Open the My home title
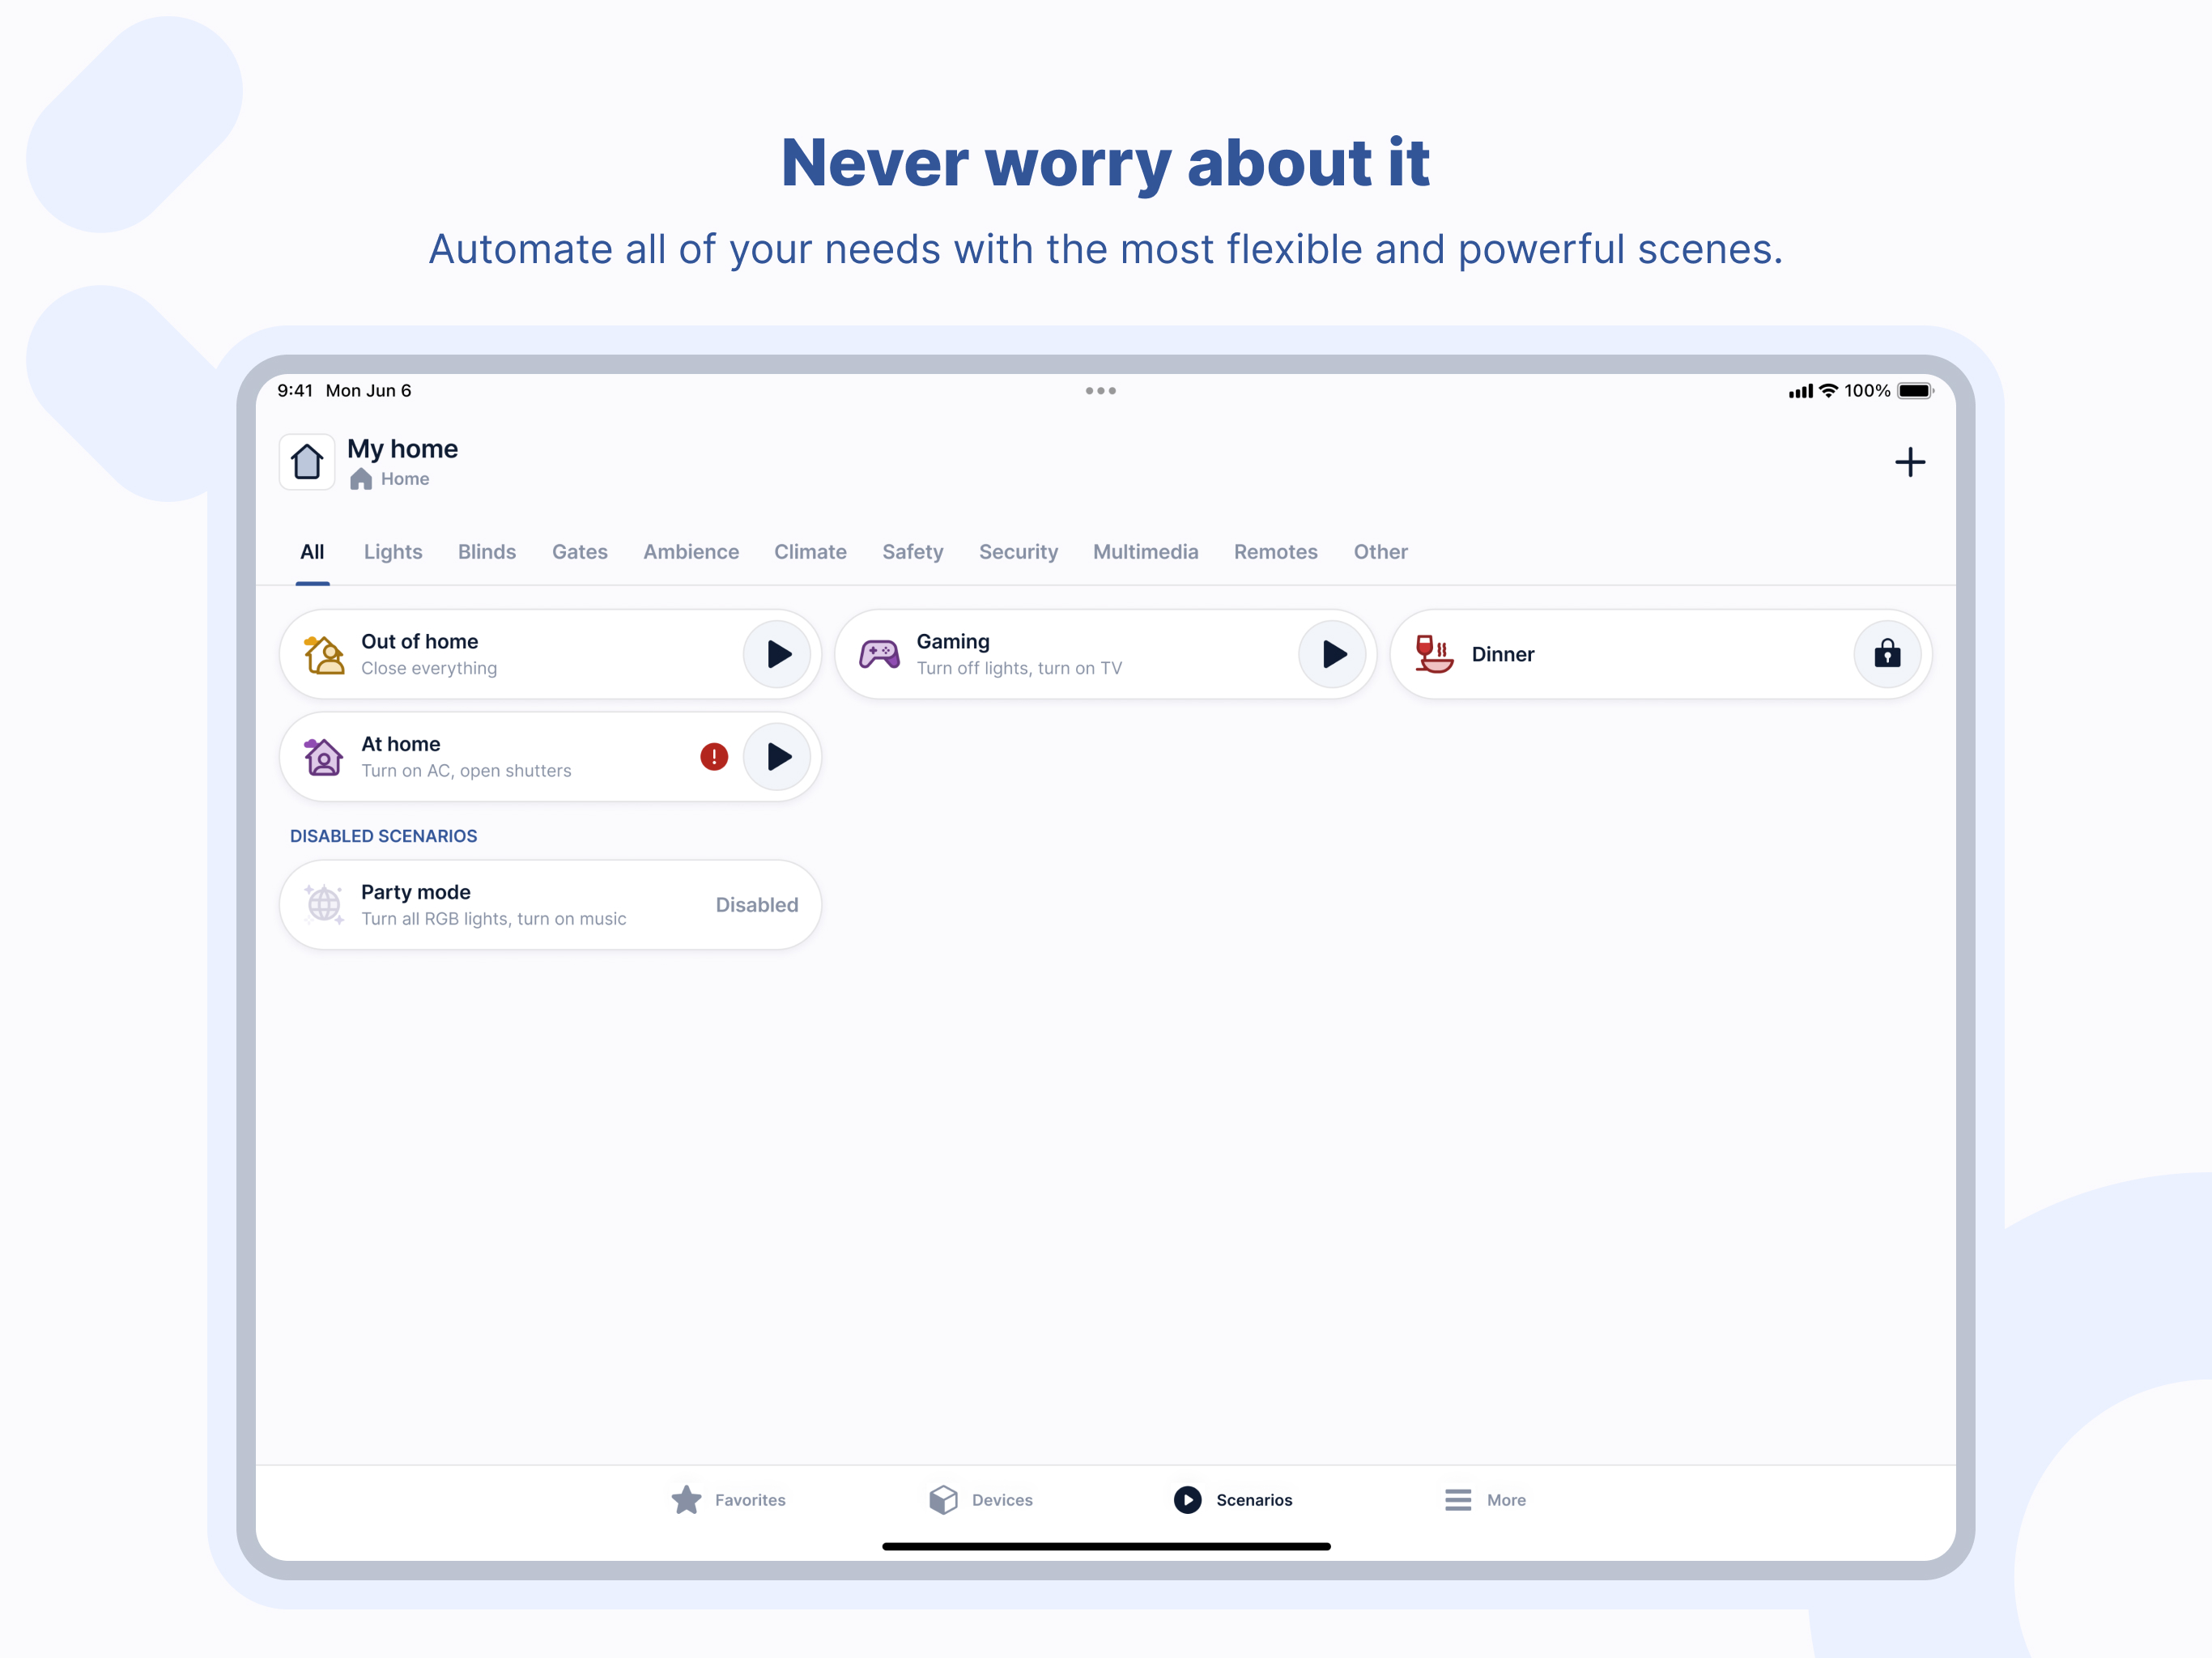The image size is (2212, 1658). click(x=402, y=449)
